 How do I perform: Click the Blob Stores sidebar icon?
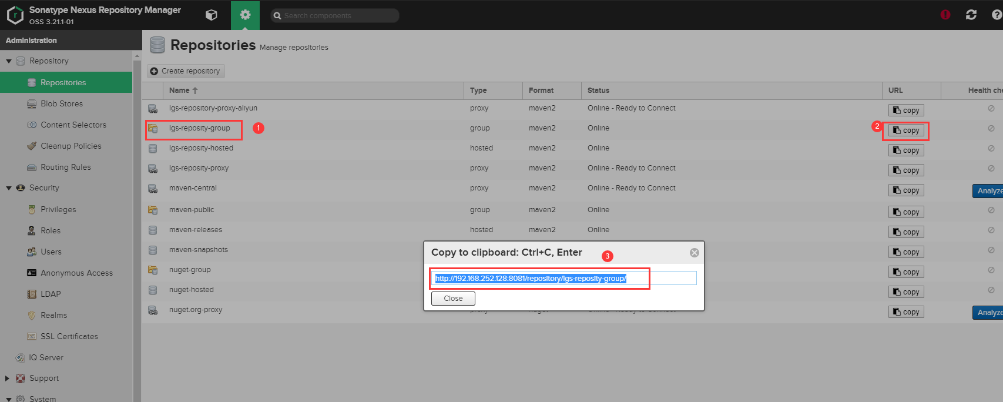coord(32,104)
